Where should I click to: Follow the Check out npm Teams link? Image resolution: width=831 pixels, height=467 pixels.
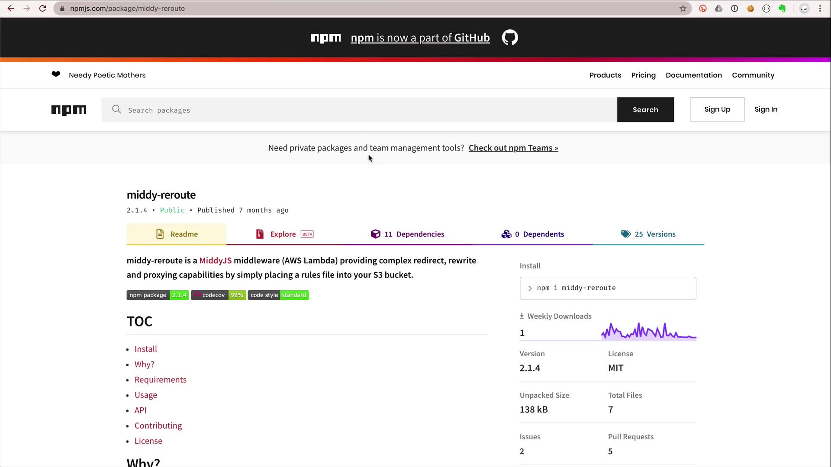[x=513, y=148]
